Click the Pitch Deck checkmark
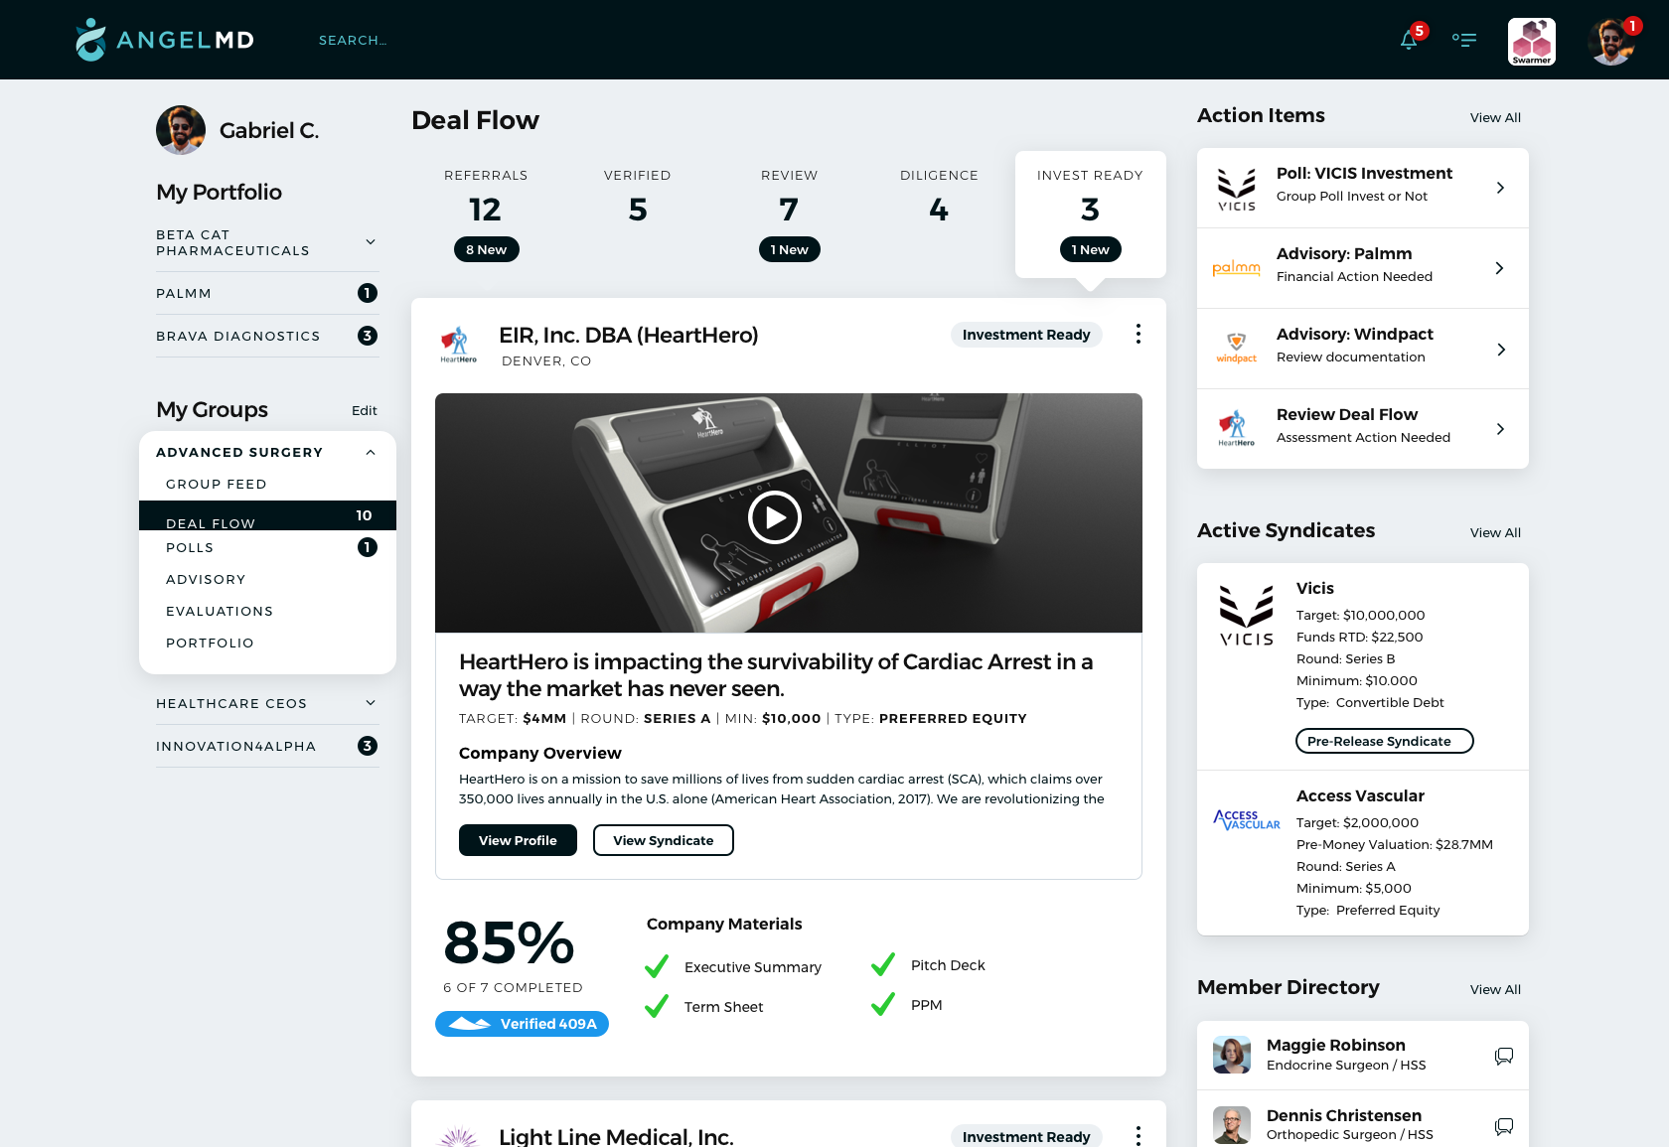This screenshot has height=1147, width=1669. [x=883, y=964]
